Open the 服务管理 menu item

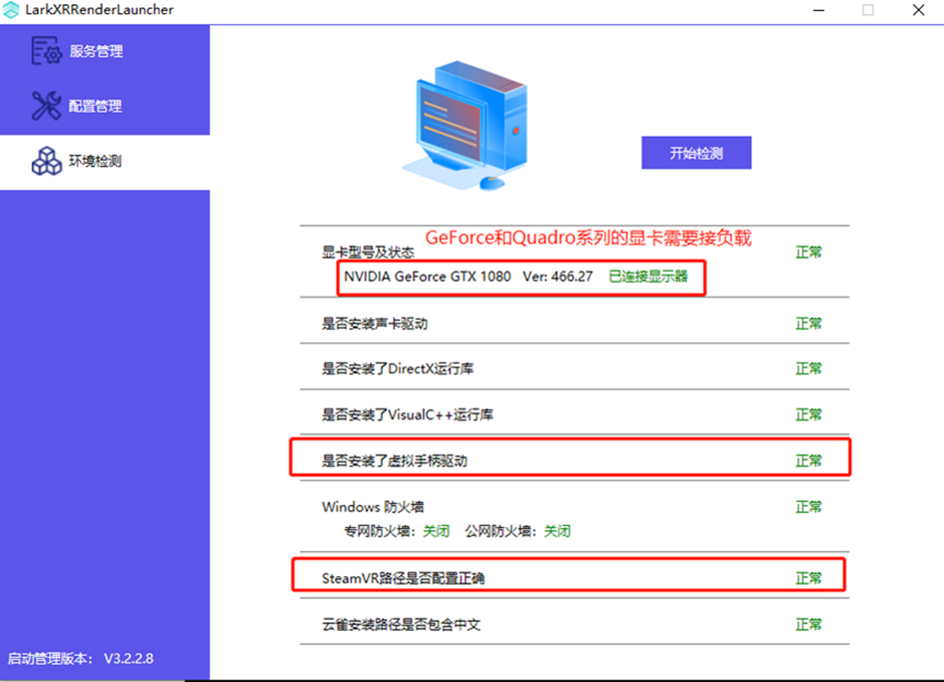point(105,51)
